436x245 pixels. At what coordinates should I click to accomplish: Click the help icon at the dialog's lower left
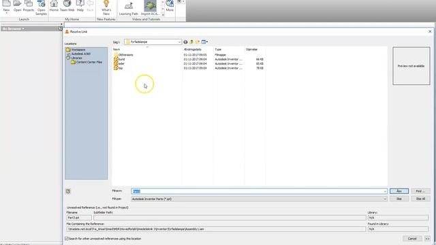[x=68, y=191]
